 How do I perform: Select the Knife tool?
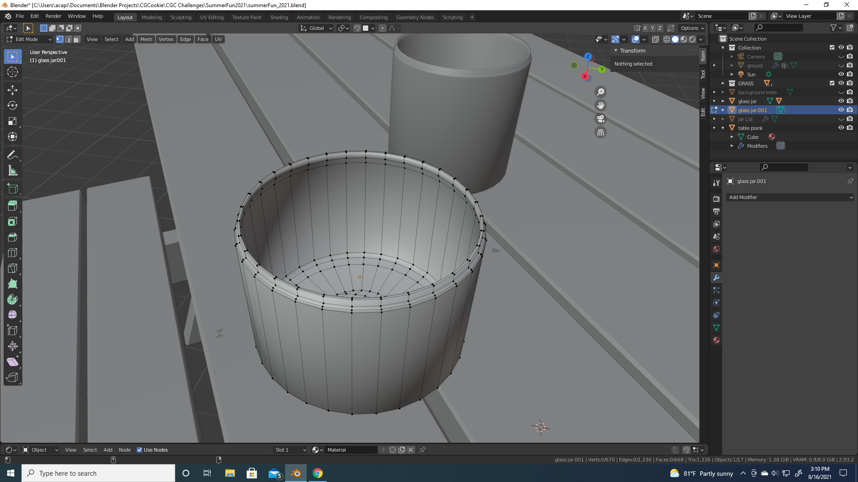tap(13, 268)
